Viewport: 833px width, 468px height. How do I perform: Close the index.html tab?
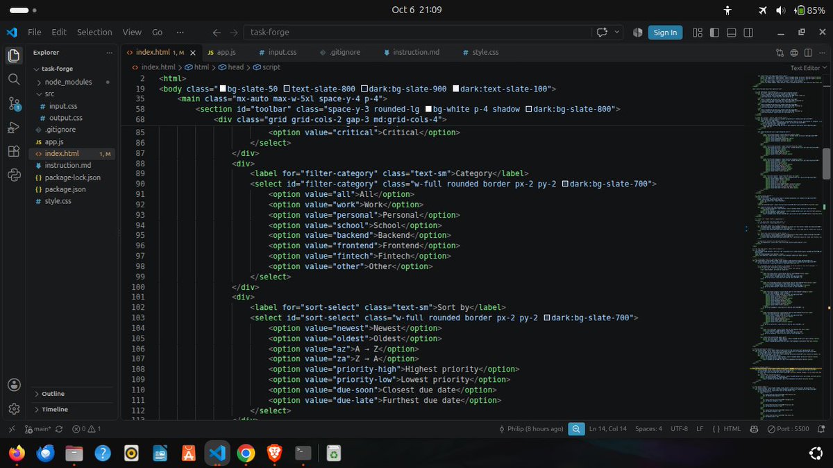coord(192,53)
